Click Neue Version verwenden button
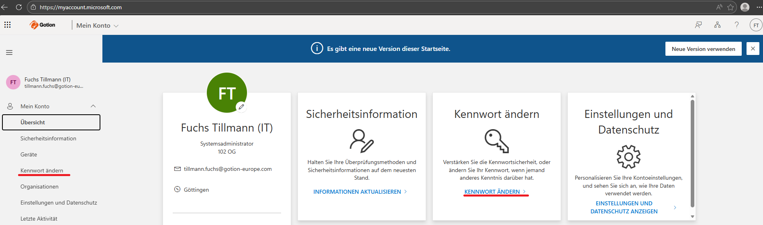This screenshot has height=225, width=763. pyautogui.click(x=703, y=49)
